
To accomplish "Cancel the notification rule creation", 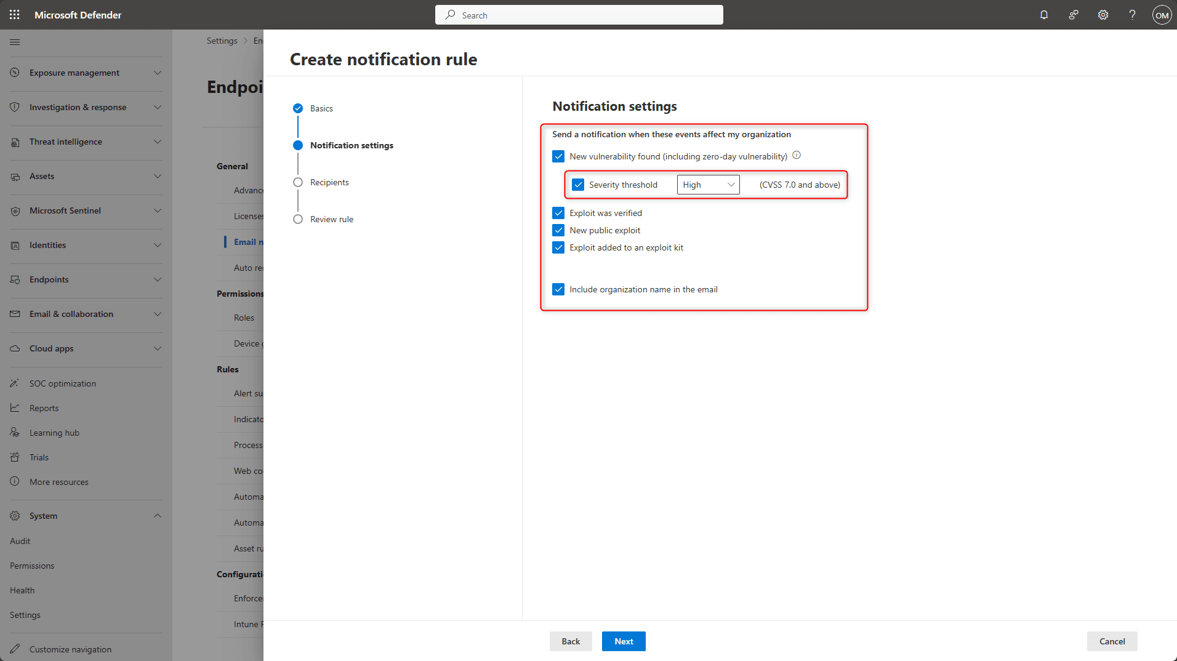I will [x=1111, y=641].
